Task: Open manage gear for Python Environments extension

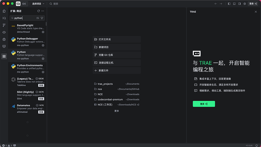Action: coord(43,72)
